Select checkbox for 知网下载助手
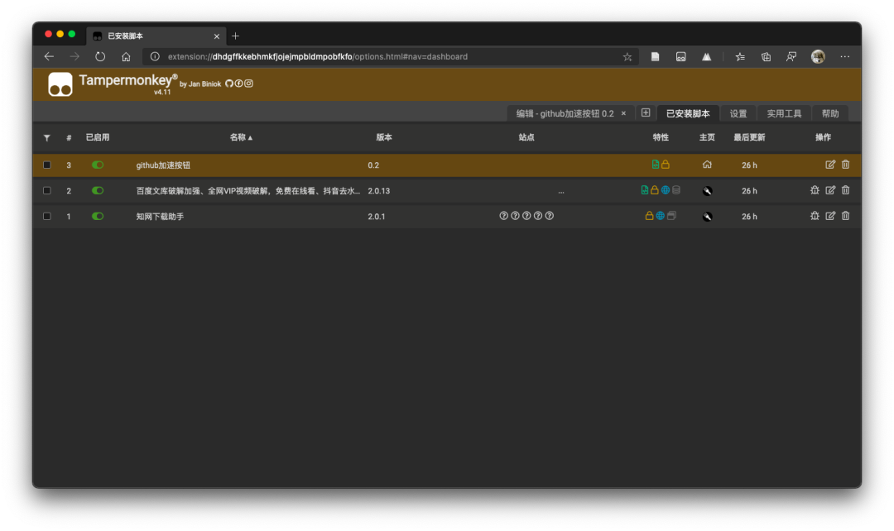894x531 pixels. coord(46,216)
